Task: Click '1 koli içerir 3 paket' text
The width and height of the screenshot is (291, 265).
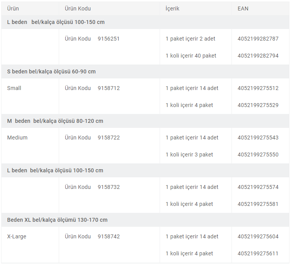Action: click(189, 155)
